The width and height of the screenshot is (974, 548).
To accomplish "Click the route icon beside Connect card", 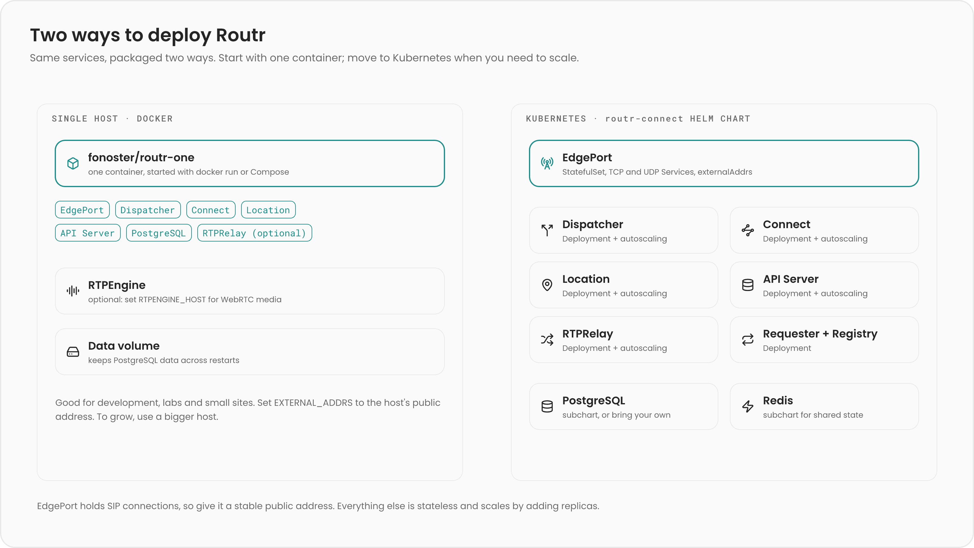I will point(748,231).
